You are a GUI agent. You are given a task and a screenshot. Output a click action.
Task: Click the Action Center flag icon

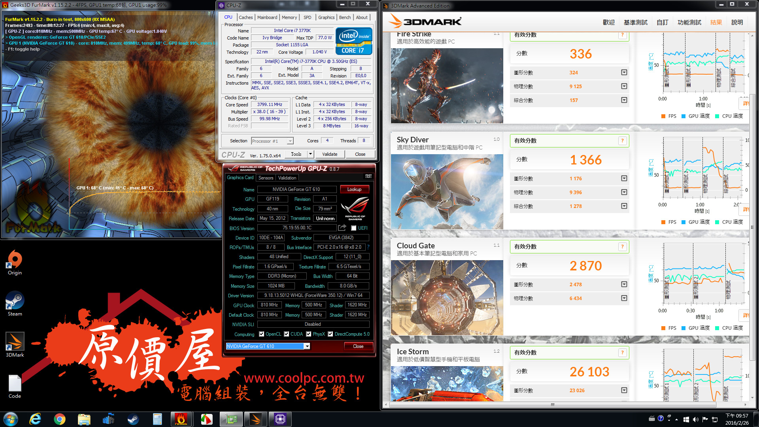[705, 419]
